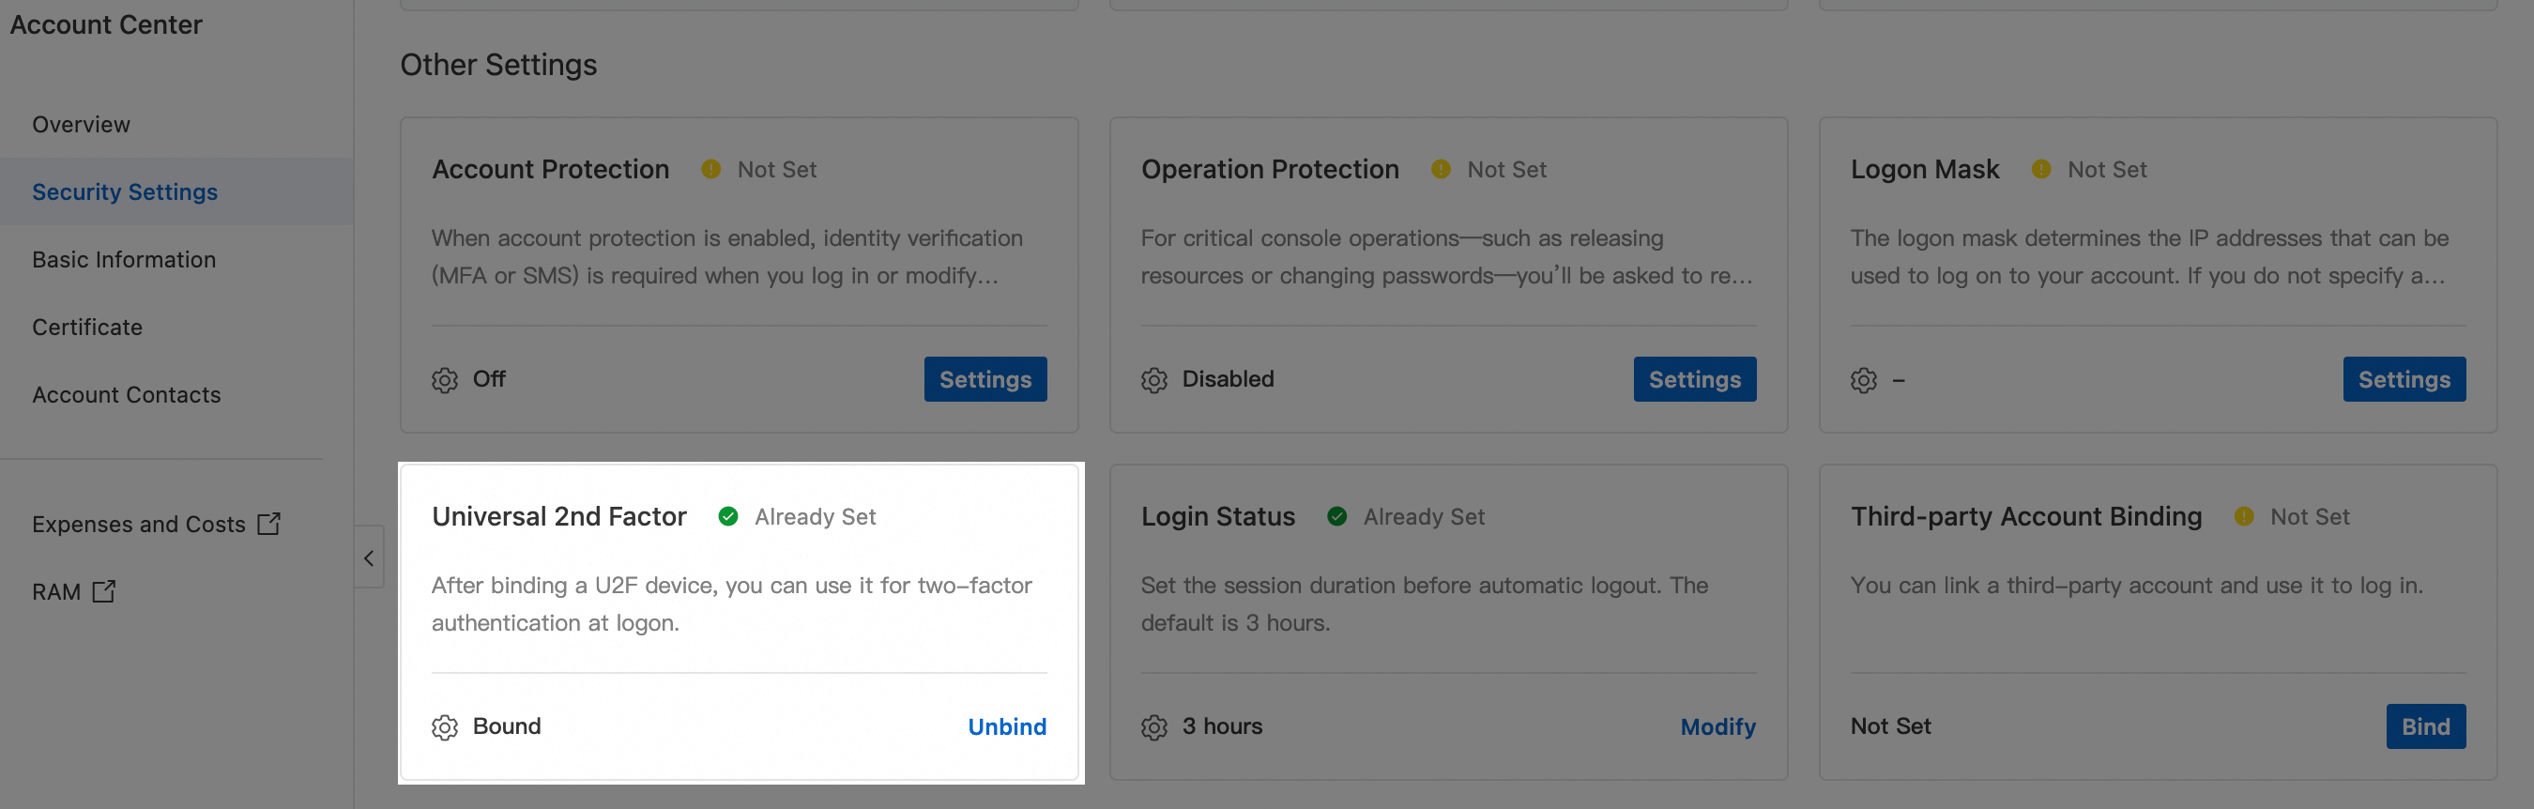Navigate to Account Contacts
2534x809 pixels.
click(x=126, y=395)
